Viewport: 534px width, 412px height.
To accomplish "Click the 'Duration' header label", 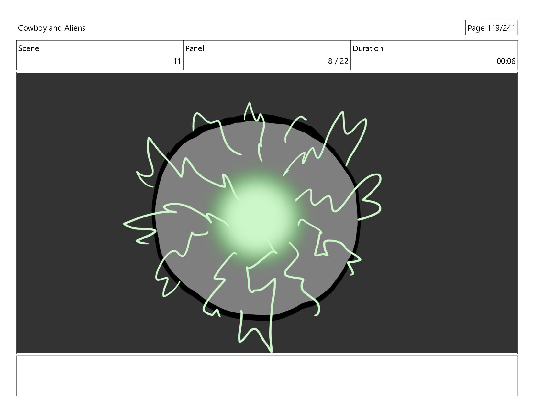I will [x=368, y=48].
